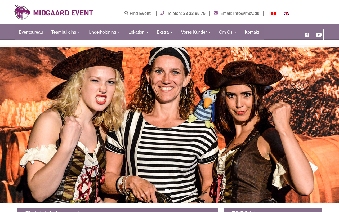Open the Facebook page icon
Image resolution: width=339 pixels, height=212 pixels.
(x=307, y=34)
